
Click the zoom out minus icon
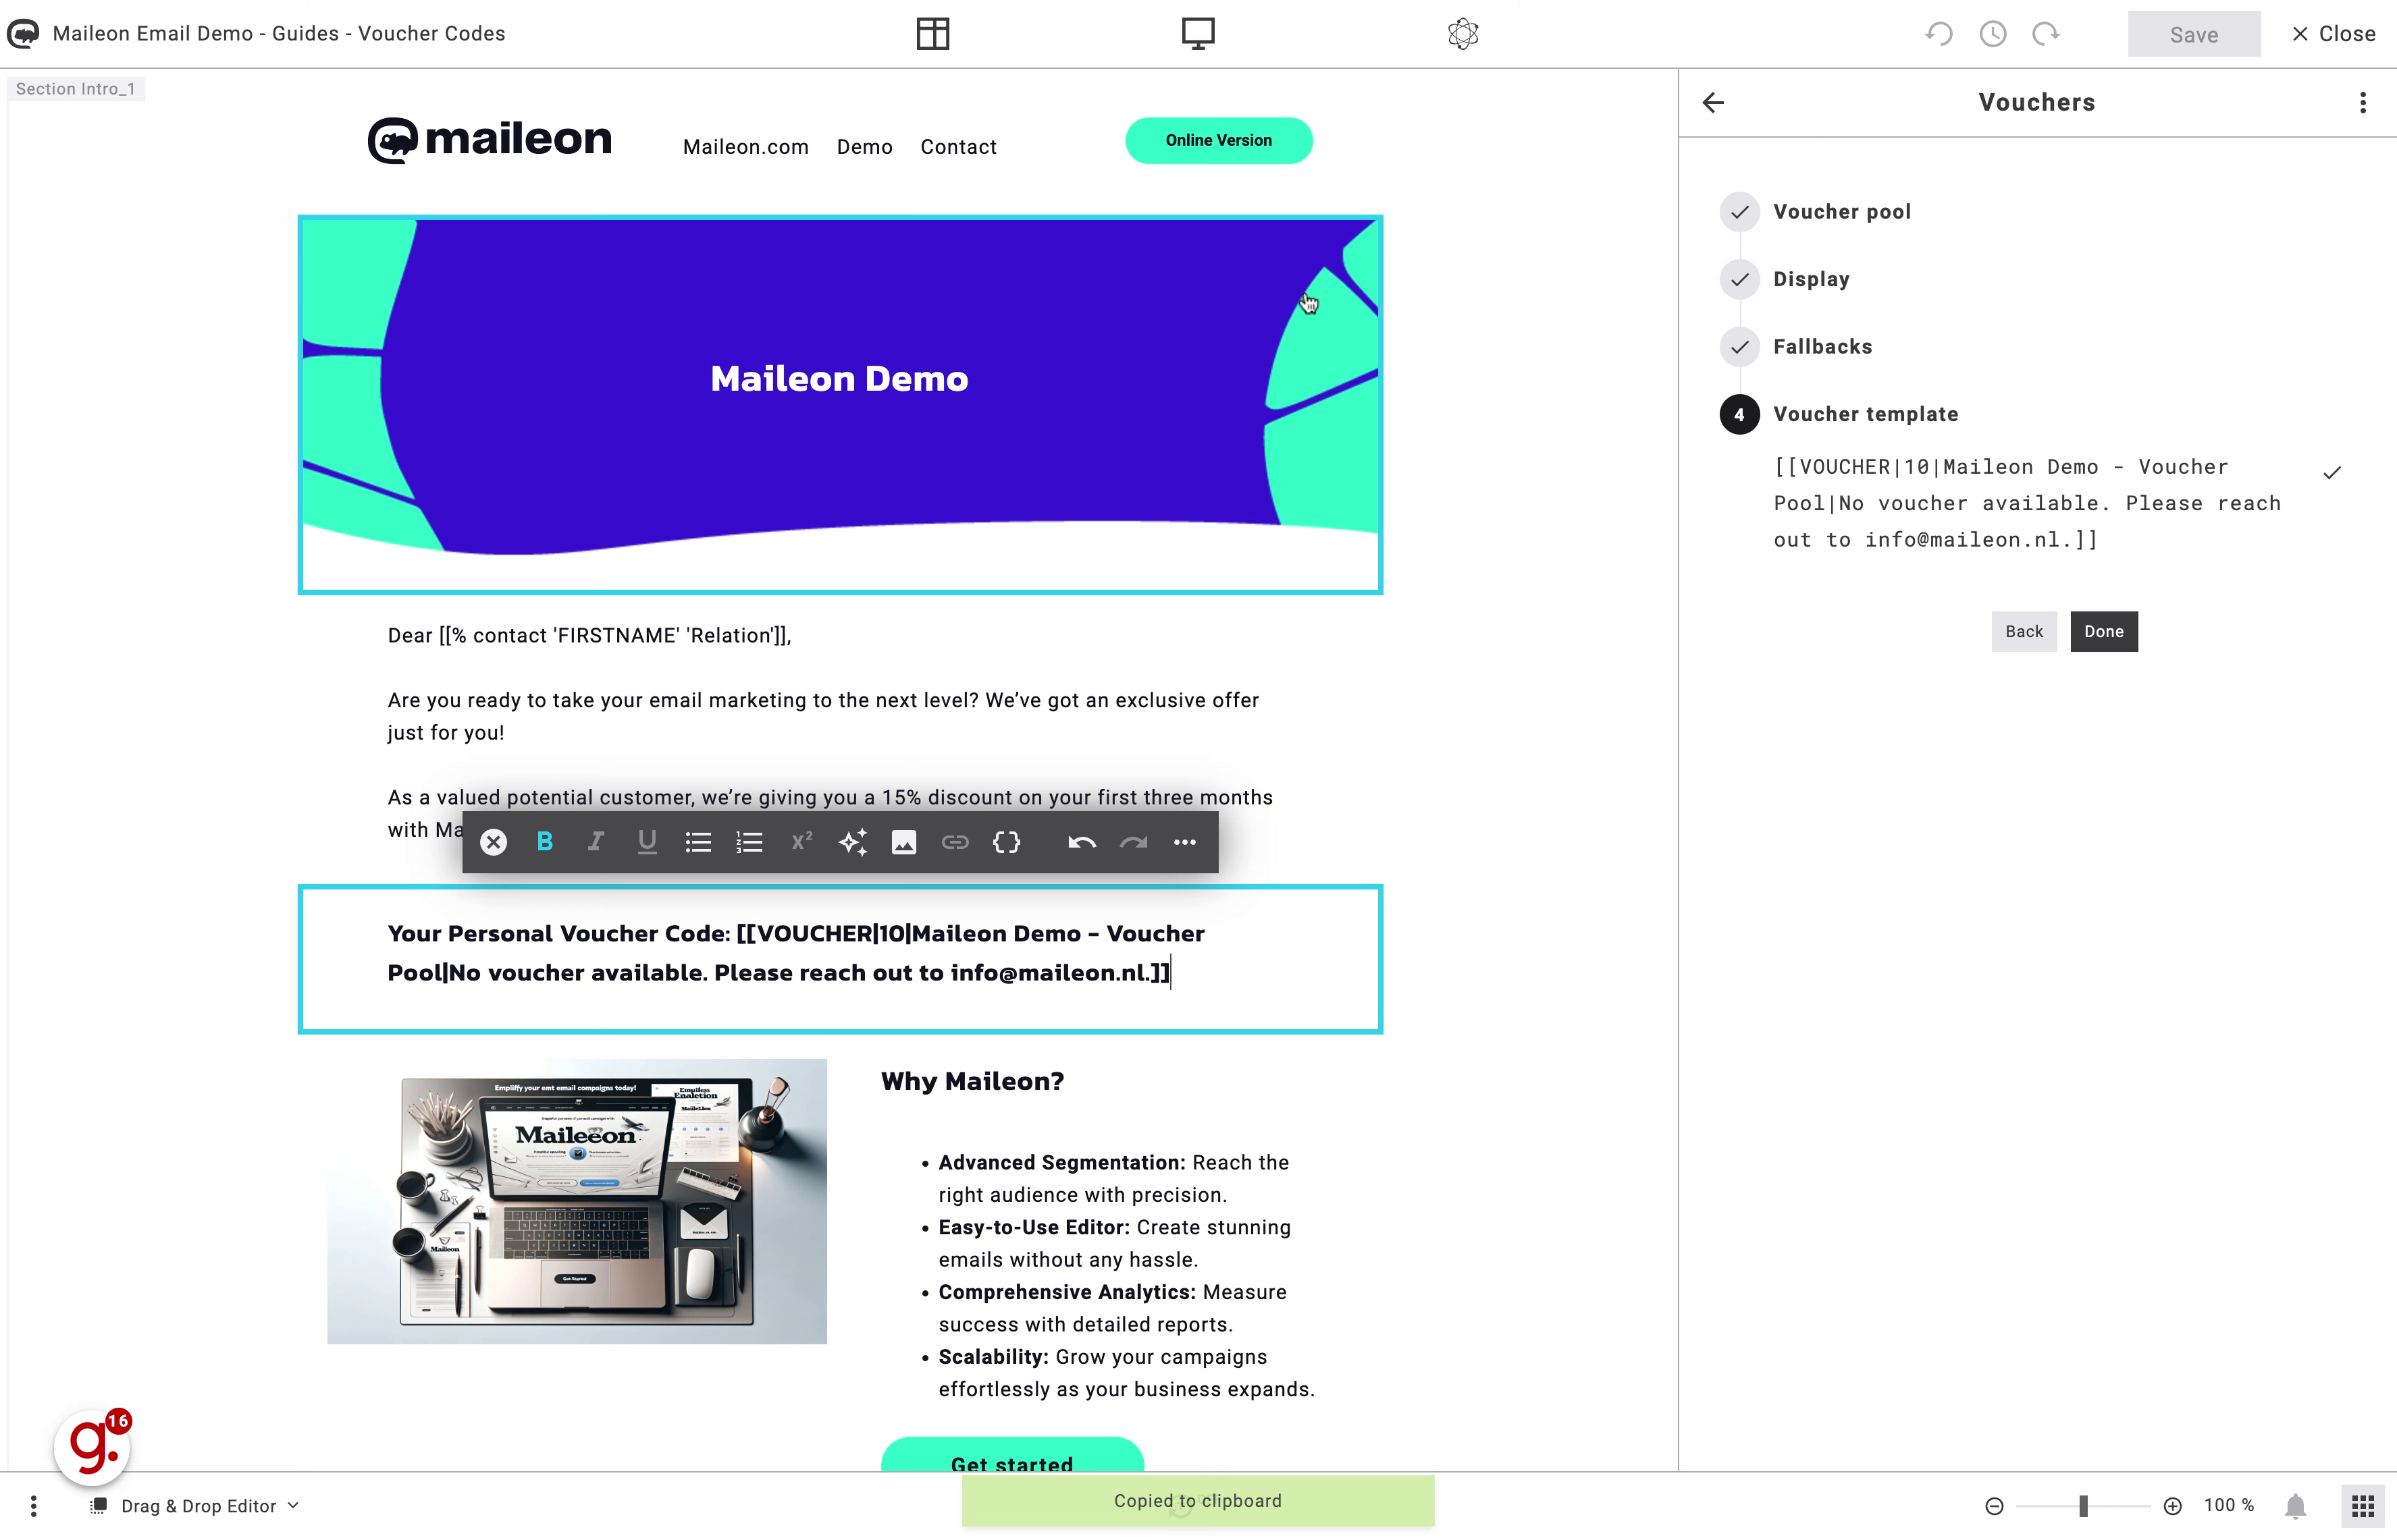coord(1994,1506)
